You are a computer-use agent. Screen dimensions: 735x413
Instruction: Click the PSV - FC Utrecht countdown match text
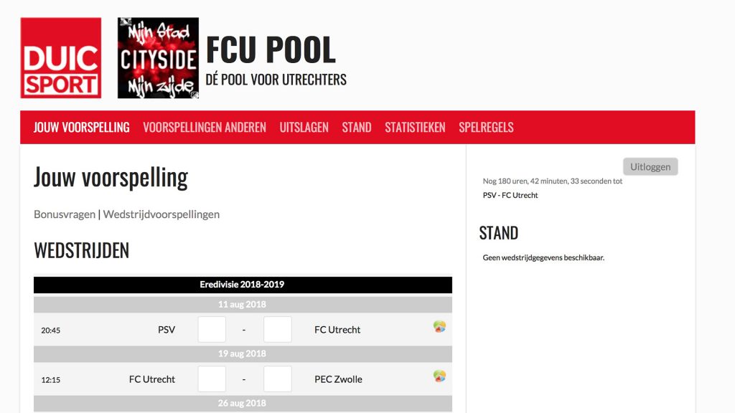(510, 195)
